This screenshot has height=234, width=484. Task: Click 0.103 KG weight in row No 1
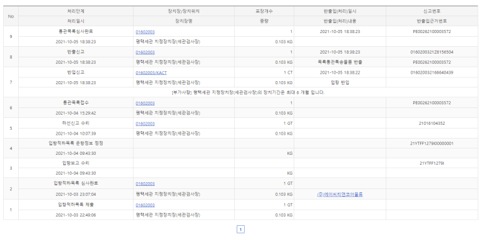pyautogui.click(x=284, y=215)
